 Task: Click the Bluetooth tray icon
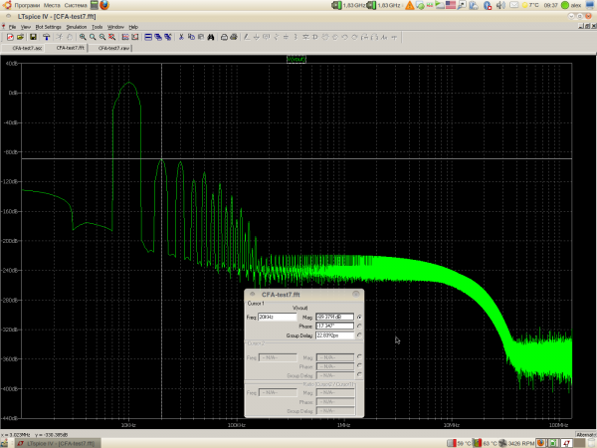click(487, 5)
